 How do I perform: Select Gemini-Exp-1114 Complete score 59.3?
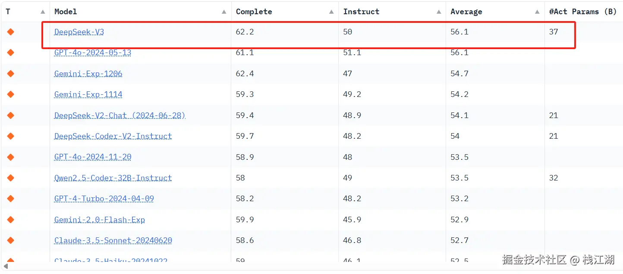tap(245, 94)
